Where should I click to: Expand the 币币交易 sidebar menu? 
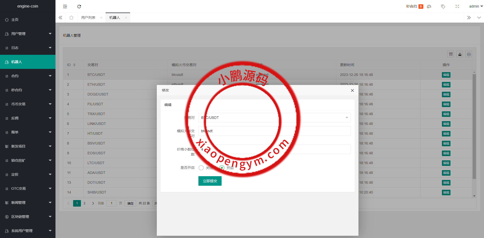(x=28, y=104)
